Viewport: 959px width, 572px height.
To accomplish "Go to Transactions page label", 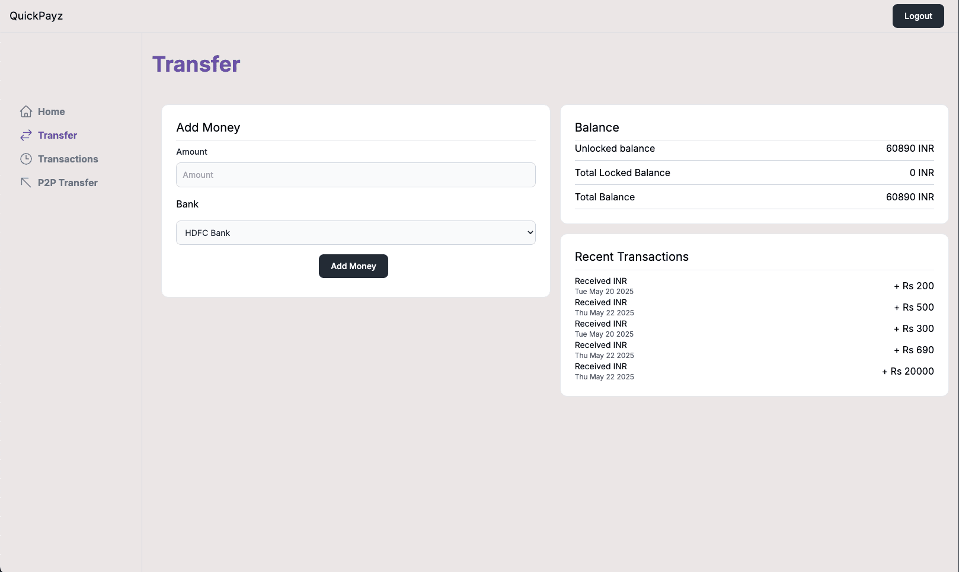I will [x=68, y=159].
